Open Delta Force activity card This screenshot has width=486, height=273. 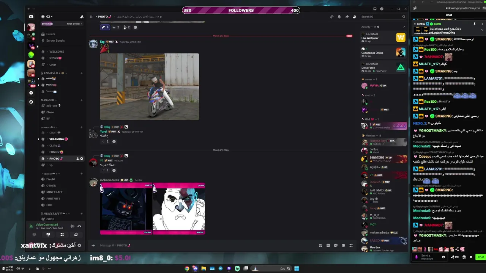coord(383,67)
